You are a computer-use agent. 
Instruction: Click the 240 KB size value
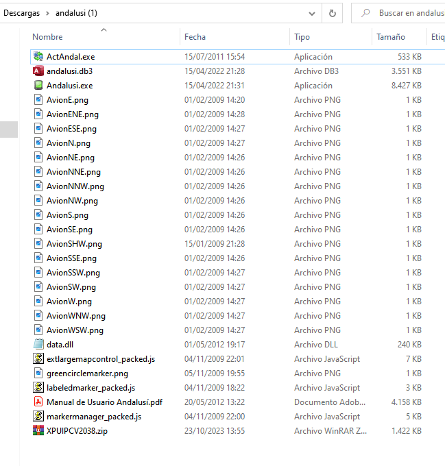(x=409, y=345)
